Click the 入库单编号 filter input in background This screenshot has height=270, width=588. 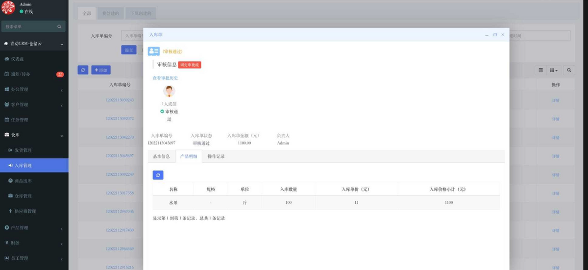click(132, 36)
